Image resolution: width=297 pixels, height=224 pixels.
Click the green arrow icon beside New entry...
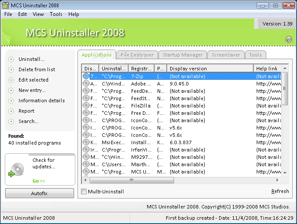11,91
